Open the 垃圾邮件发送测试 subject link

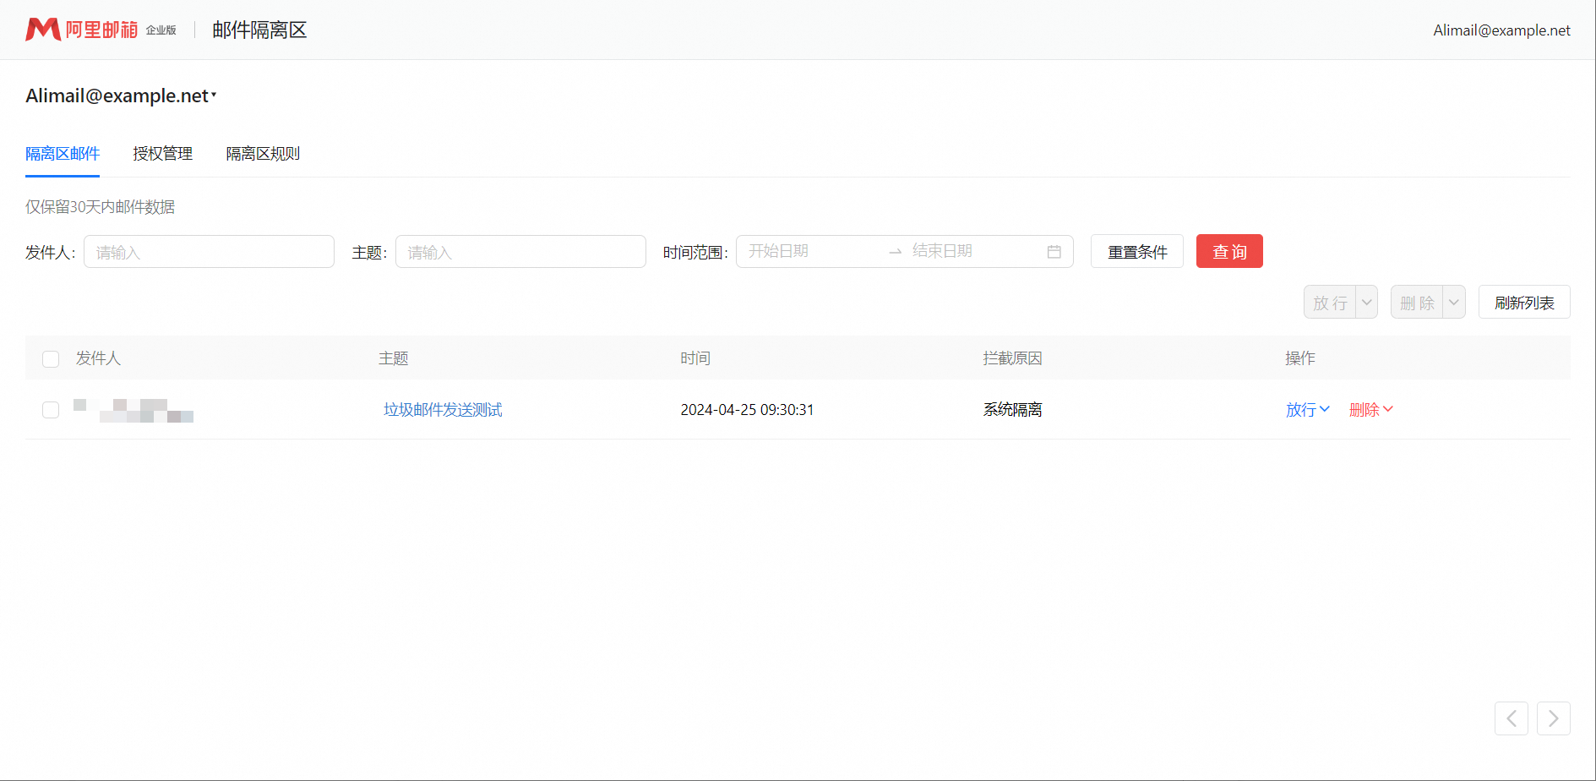point(443,410)
